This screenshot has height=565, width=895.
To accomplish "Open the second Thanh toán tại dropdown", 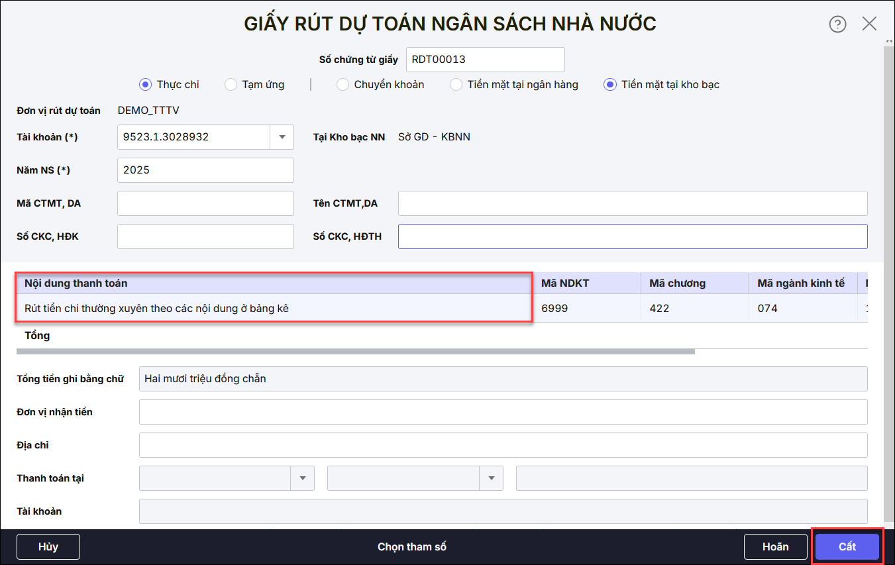I will (x=491, y=478).
